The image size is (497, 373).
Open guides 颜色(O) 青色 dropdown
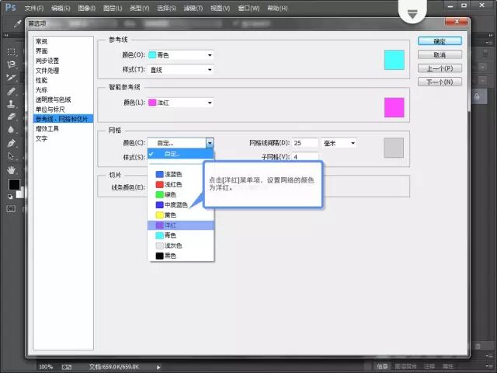pyautogui.click(x=181, y=55)
